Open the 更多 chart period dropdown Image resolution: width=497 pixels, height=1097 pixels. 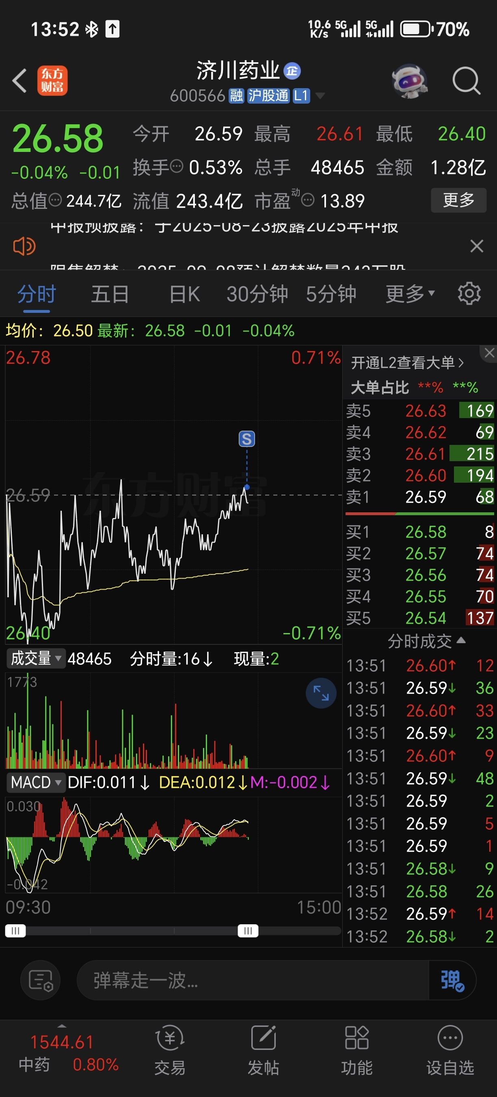[x=410, y=294]
